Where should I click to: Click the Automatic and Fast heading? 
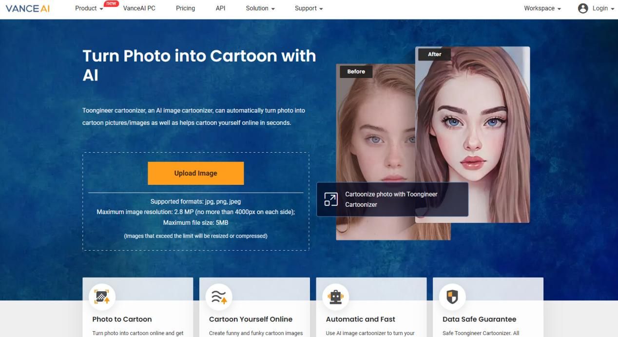point(361,319)
